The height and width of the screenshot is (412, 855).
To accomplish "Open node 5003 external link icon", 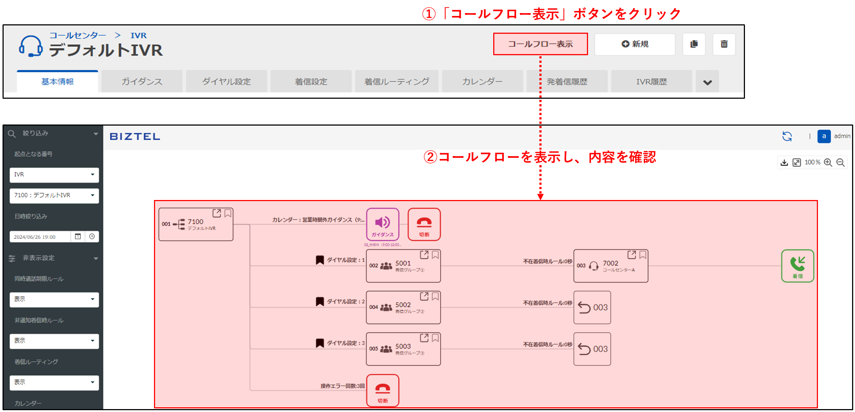I will [x=424, y=338].
